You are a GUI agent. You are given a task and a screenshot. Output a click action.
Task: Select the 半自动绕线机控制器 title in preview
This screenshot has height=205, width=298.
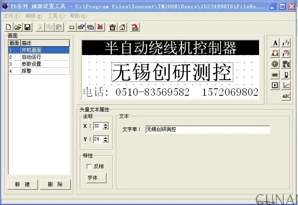pyautogui.click(x=171, y=48)
